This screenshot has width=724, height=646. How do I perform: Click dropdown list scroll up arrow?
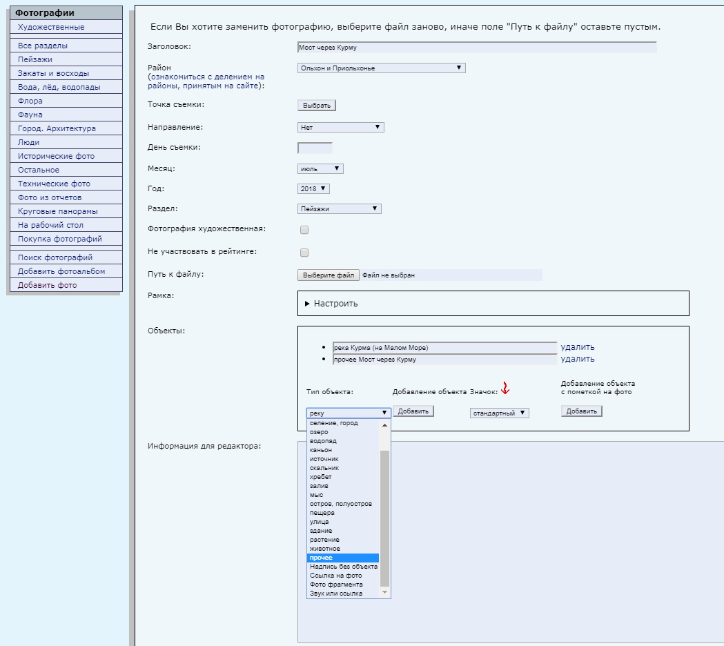[384, 425]
